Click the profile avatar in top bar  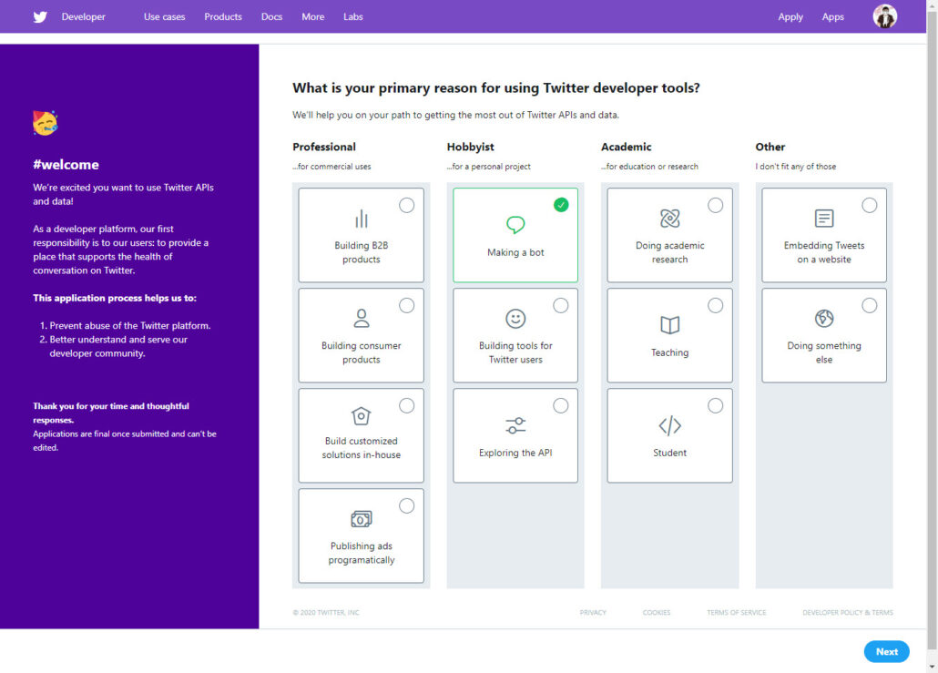(x=884, y=16)
